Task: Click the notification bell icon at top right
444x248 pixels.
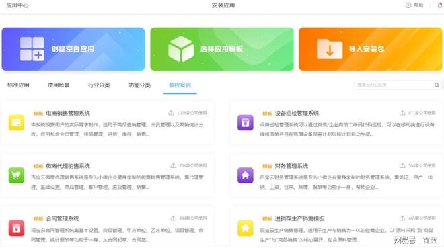Action: [x=441, y=5]
